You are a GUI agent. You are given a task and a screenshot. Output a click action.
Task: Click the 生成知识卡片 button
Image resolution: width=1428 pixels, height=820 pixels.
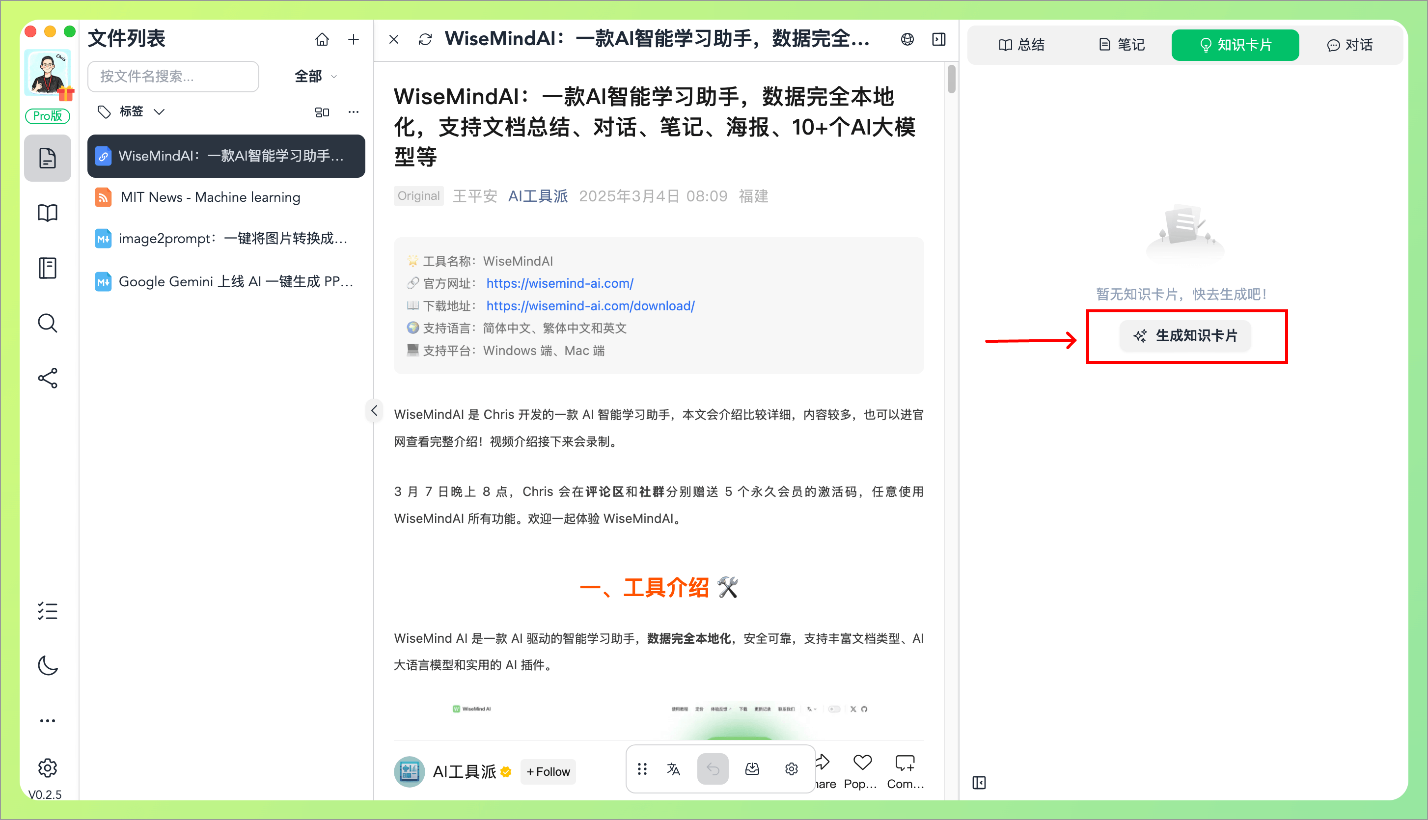1185,336
